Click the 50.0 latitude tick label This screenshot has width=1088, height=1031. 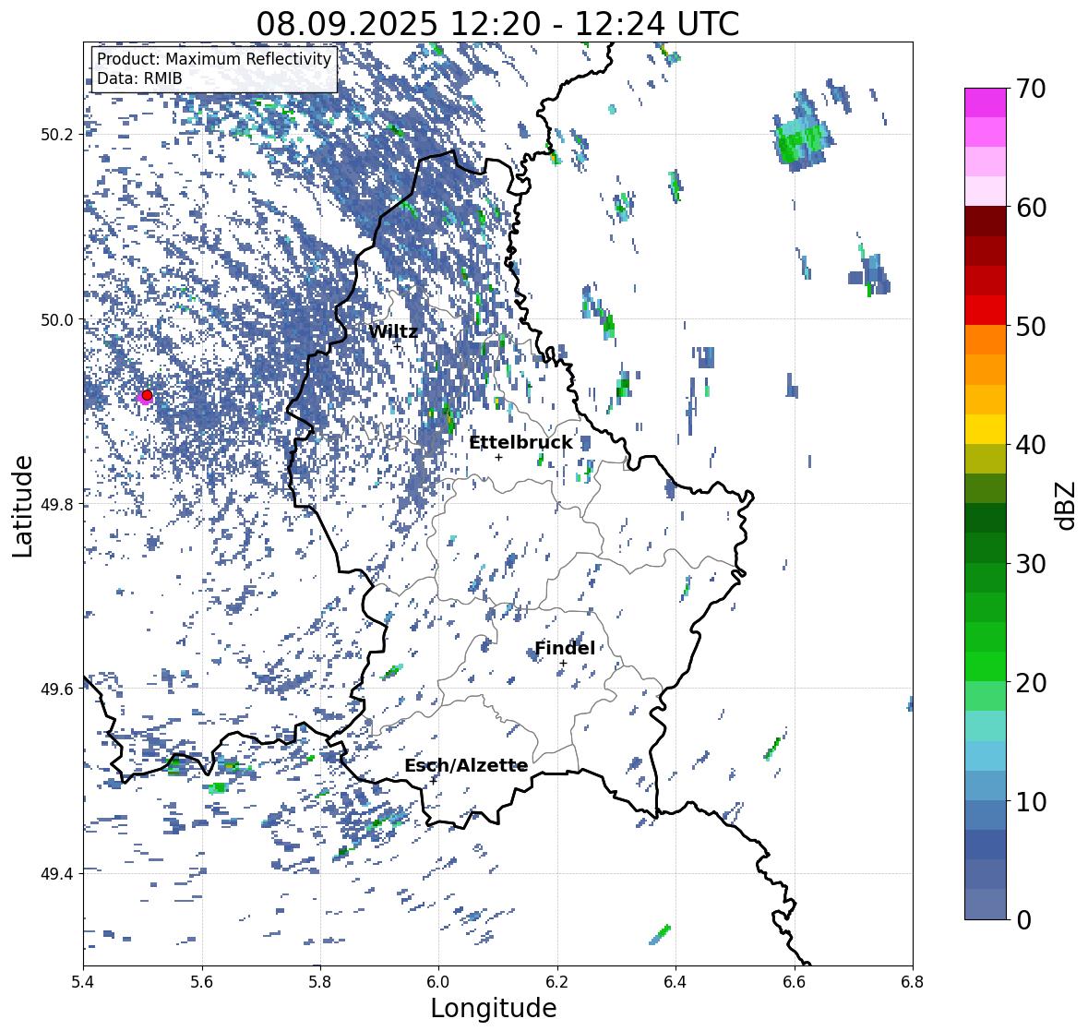[57, 320]
